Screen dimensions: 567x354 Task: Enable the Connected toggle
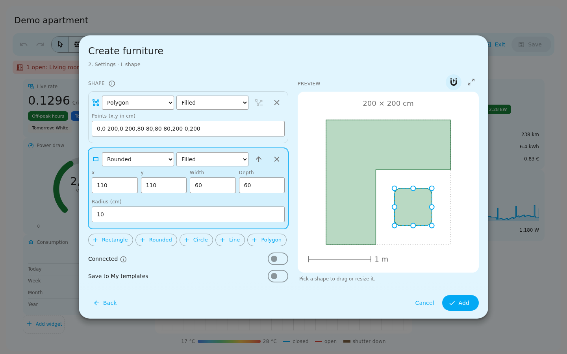(x=278, y=259)
